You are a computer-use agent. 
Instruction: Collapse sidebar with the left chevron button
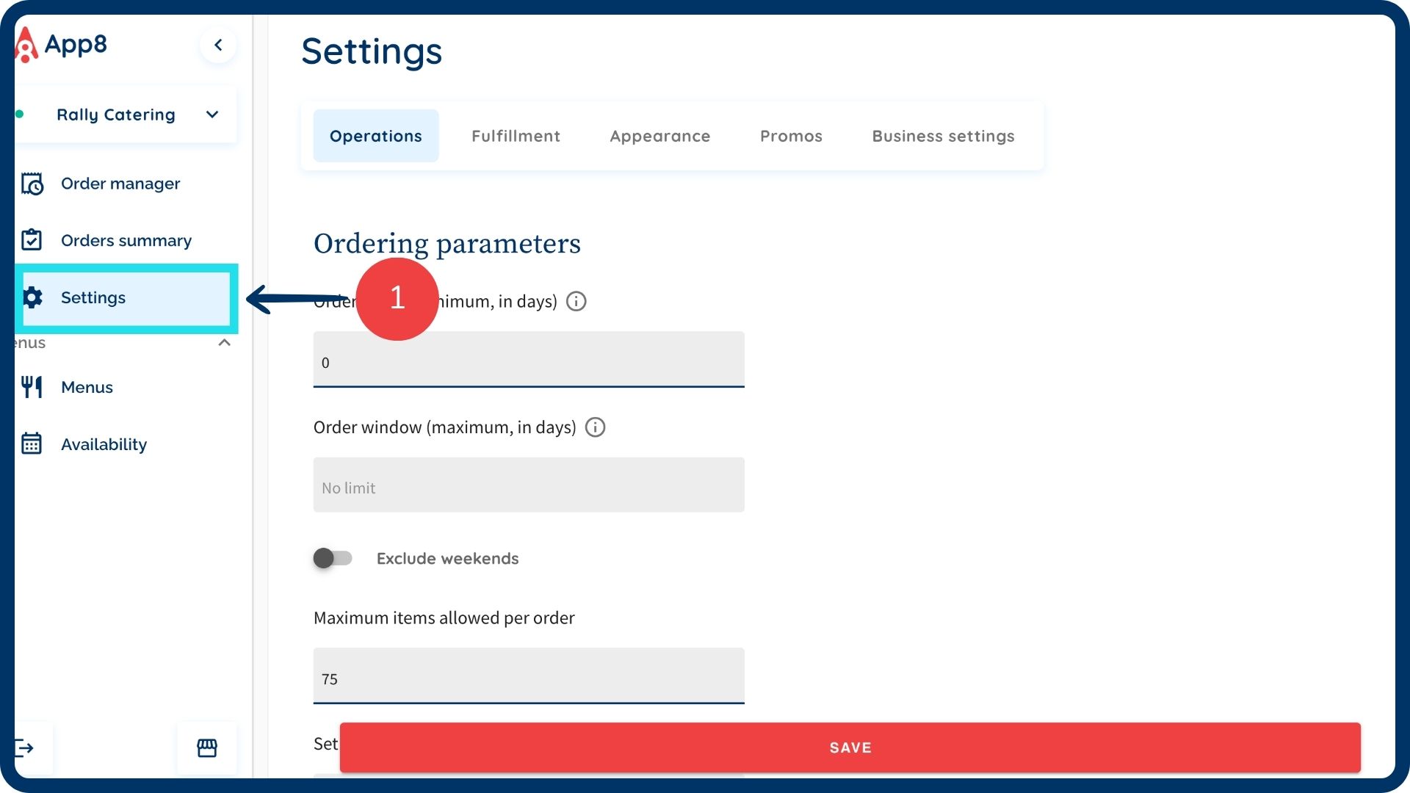(x=218, y=45)
